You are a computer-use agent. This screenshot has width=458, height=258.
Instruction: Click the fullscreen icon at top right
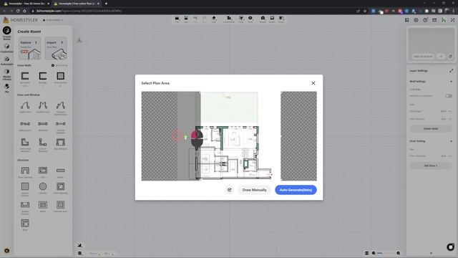tap(452, 20)
